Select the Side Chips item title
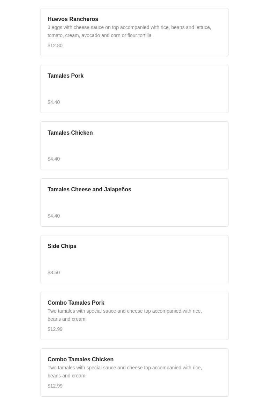 point(62,246)
